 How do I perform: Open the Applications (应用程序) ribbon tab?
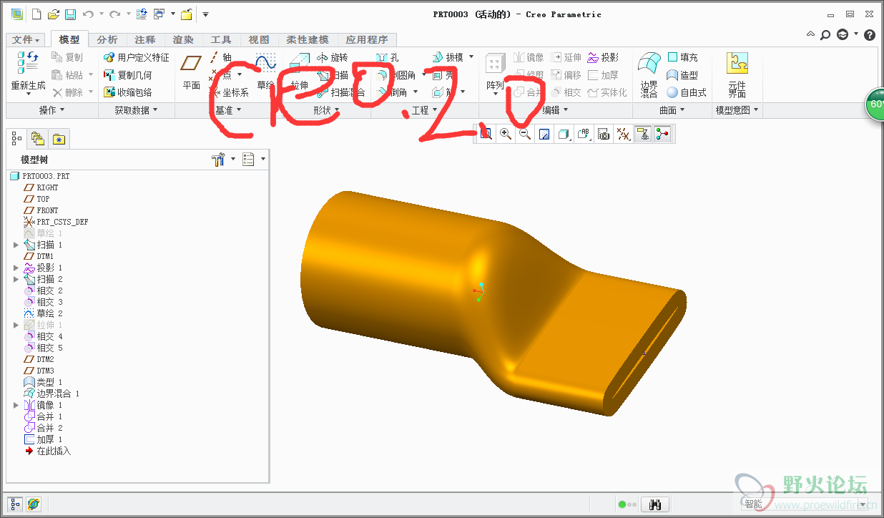point(367,40)
